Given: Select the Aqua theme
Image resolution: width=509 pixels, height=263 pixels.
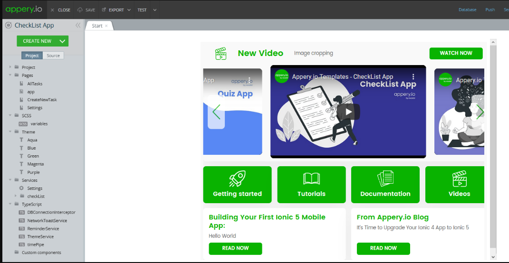Looking at the screenshot, I should click(32, 140).
